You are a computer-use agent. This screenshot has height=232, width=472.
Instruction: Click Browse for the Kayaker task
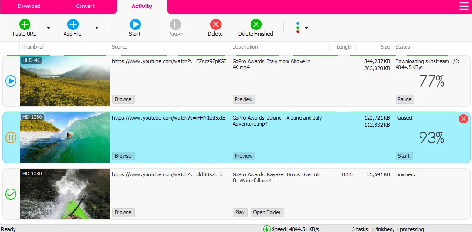click(124, 212)
